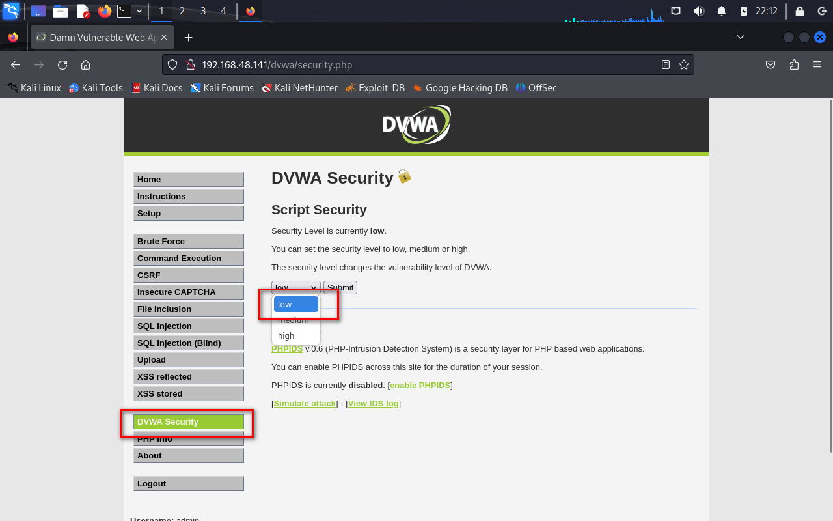Open the terminal emulator launcher

click(124, 11)
